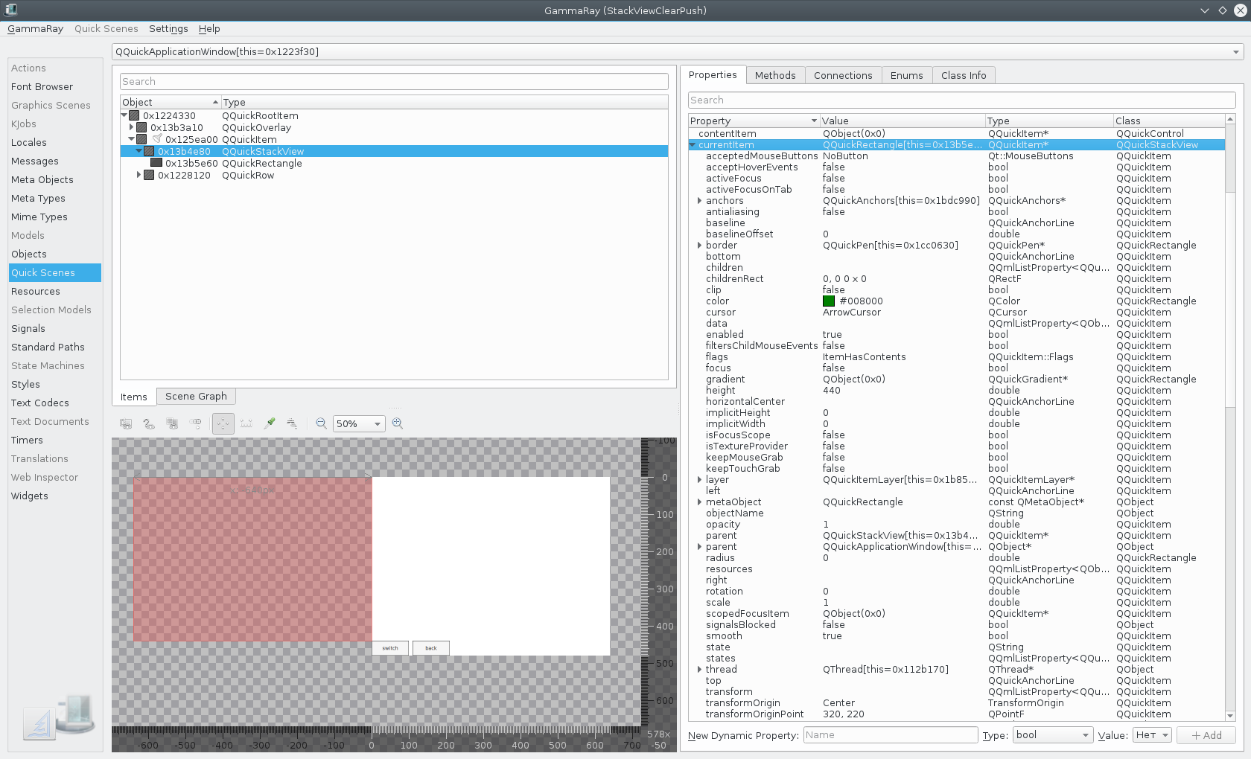Pick the green color picker pipette tool

coord(270,423)
